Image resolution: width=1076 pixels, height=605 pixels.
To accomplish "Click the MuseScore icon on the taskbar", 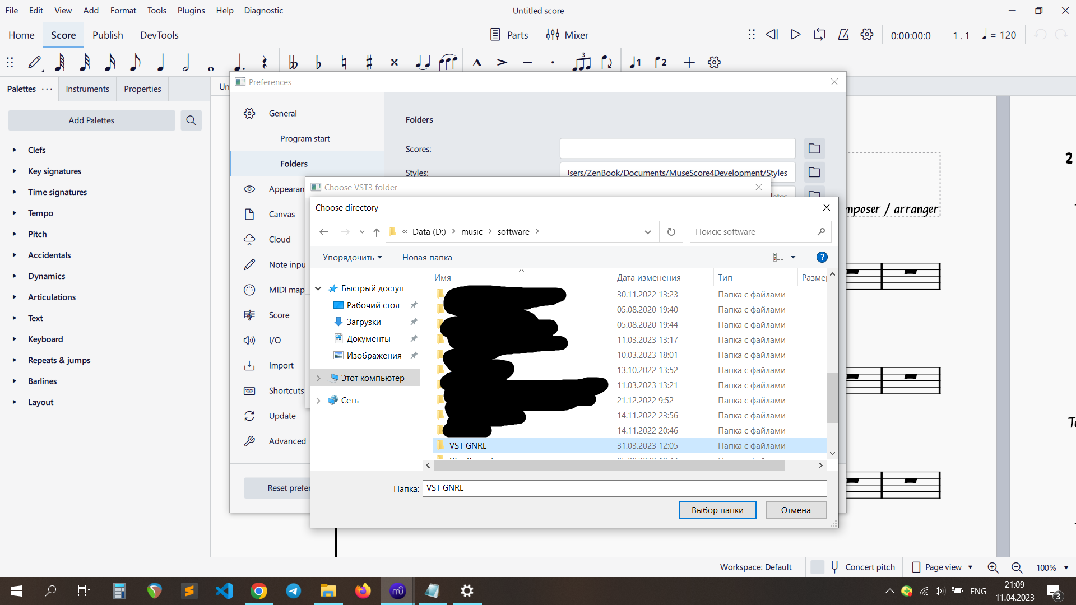I will coord(398,591).
